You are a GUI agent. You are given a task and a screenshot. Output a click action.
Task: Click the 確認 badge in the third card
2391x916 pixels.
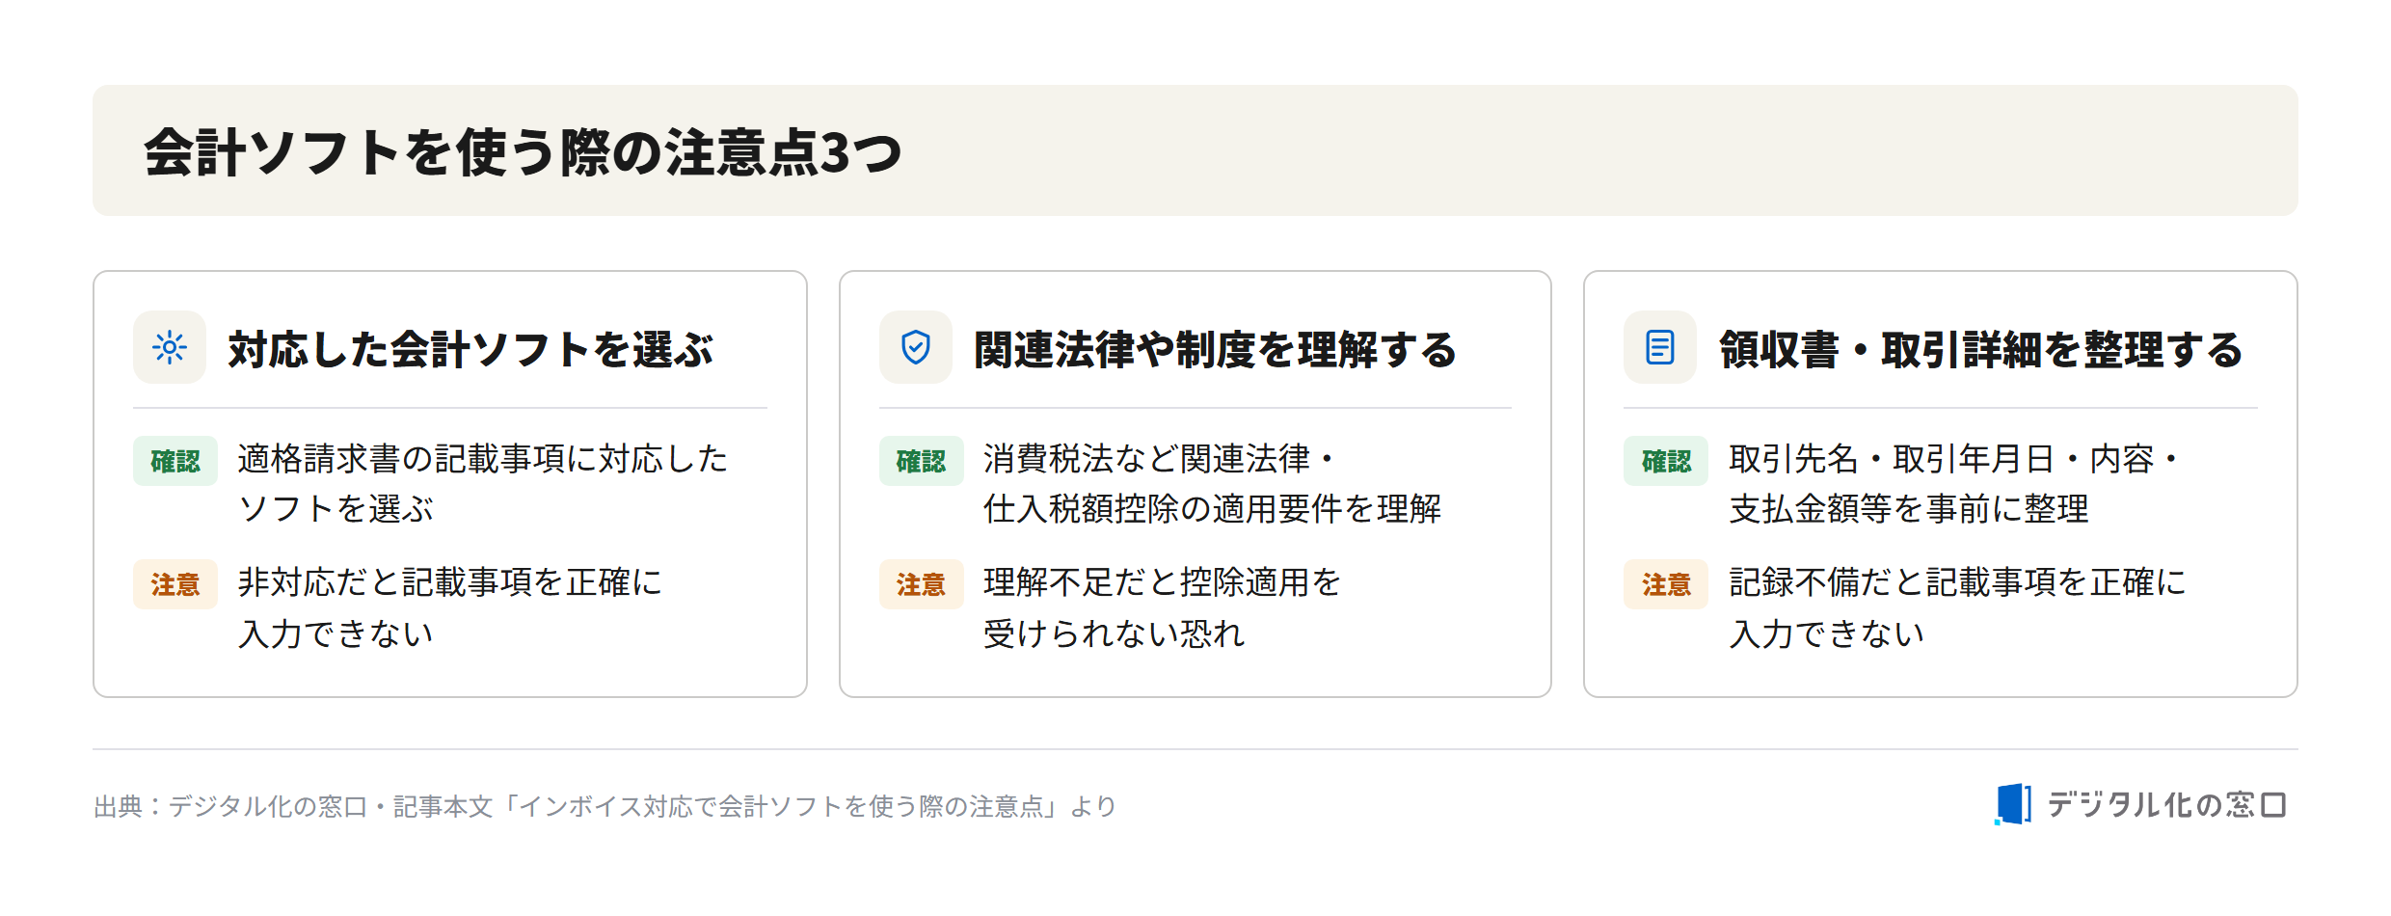click(1666, 461)
